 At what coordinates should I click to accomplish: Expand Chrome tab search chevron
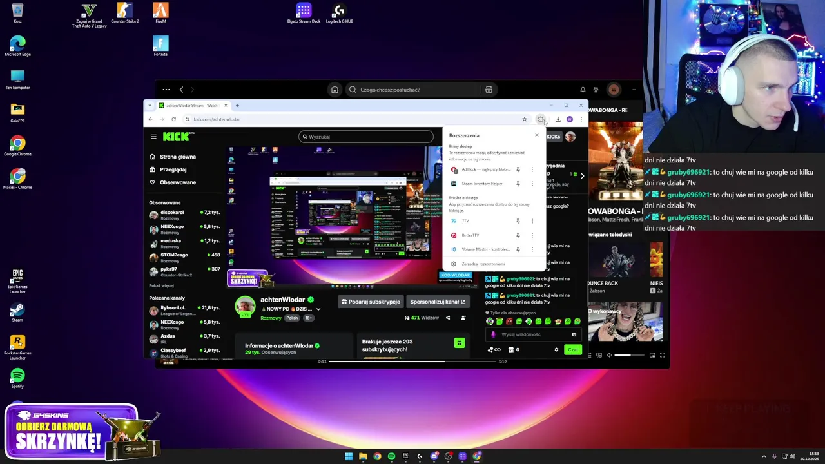pyautogui.click(x=150, y=106)
